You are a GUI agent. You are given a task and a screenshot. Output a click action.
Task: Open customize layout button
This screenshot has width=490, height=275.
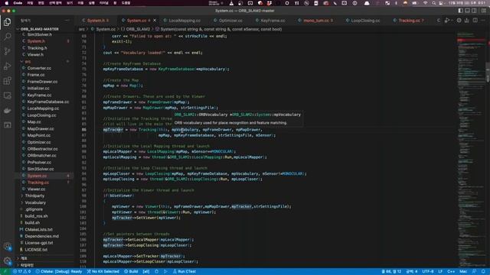(x=483, y=11)
